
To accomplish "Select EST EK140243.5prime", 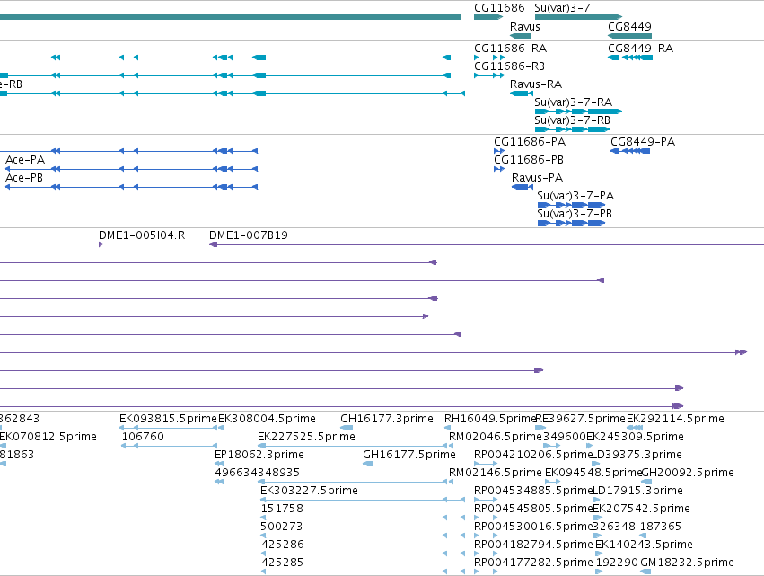I will click(600, 554).
